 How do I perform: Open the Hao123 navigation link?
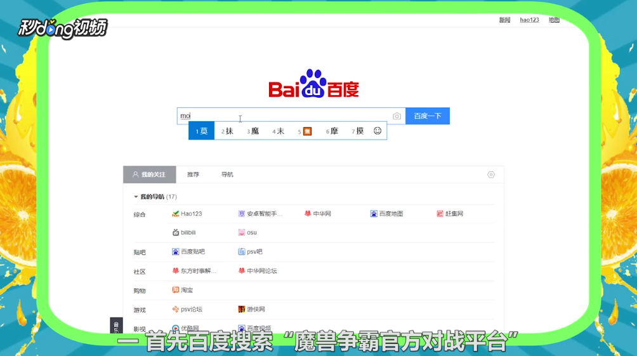(x=187, y=214)
